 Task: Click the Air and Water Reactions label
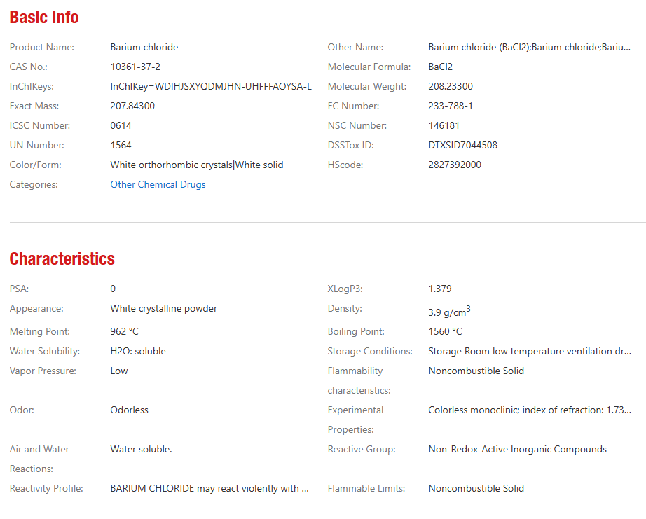(39, 459)
